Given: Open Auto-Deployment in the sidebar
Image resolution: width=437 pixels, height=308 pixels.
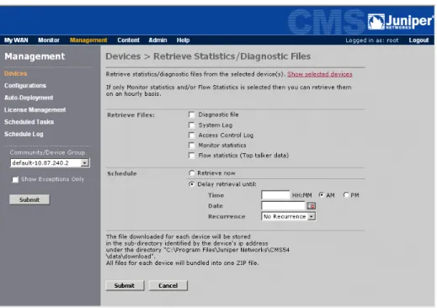Looking at the screenshot, I should [29, 98].
